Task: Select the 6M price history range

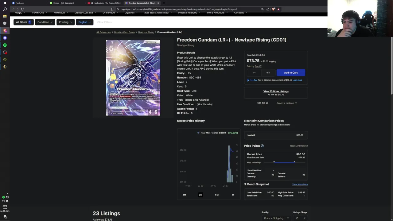Action: (x=217, y=195)
